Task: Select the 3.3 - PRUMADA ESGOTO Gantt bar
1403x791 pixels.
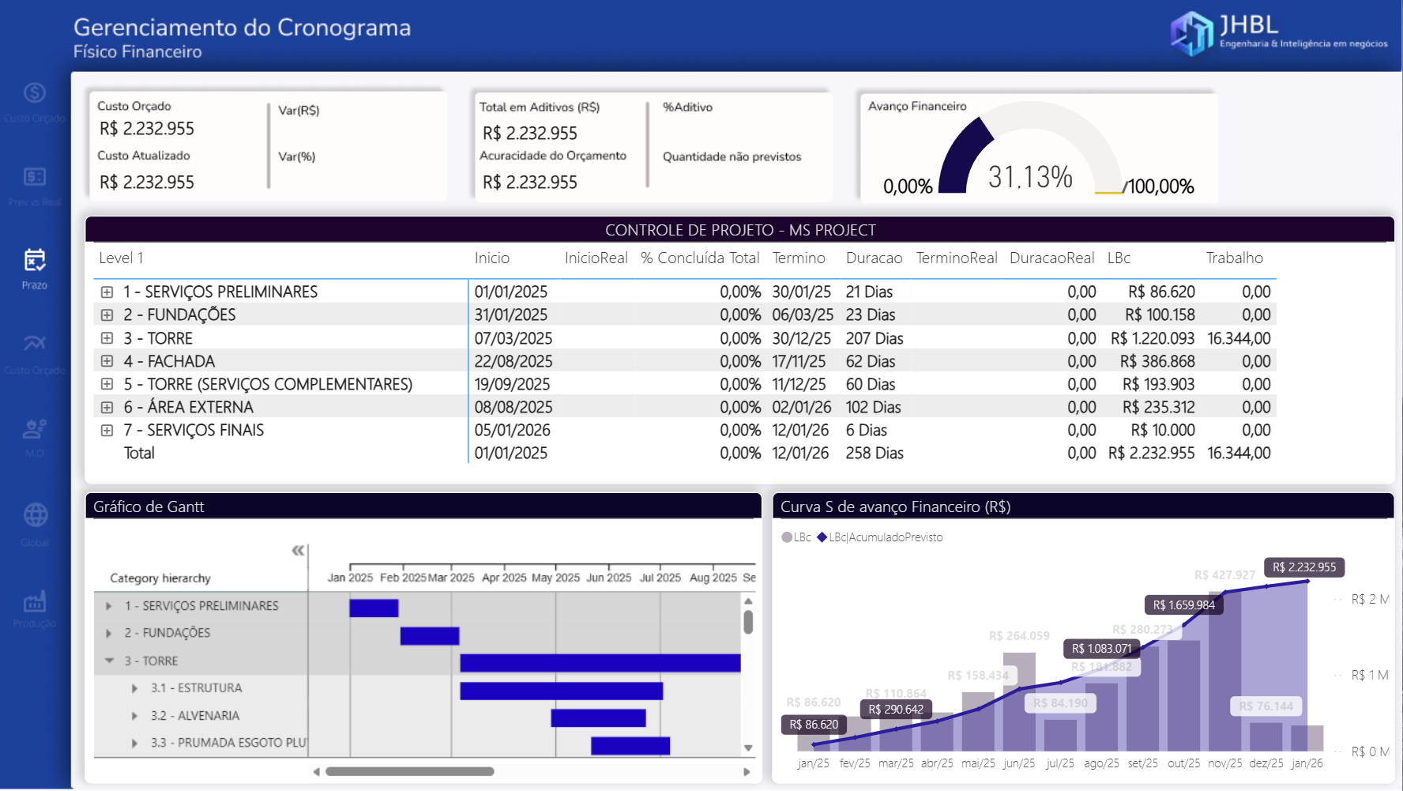Action: pyautogui.click(x=630, y=745)
